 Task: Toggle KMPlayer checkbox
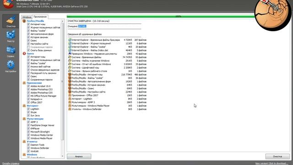point(28,128)
